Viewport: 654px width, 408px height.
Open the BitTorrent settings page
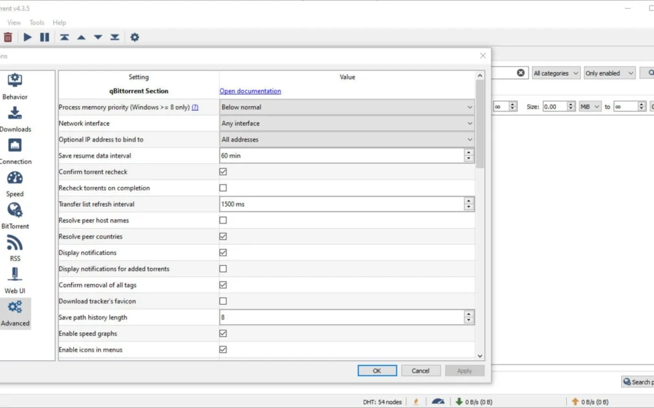click(x=15, y=216)
